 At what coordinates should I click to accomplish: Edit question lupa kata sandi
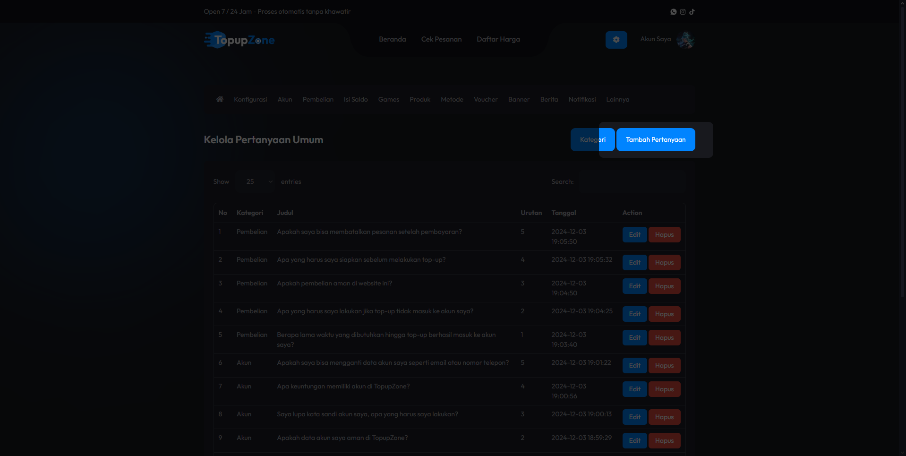click(634, 417)
